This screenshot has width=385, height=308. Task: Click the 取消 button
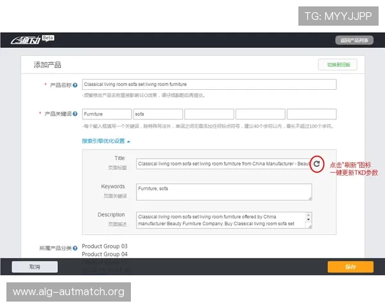point(35,267)
